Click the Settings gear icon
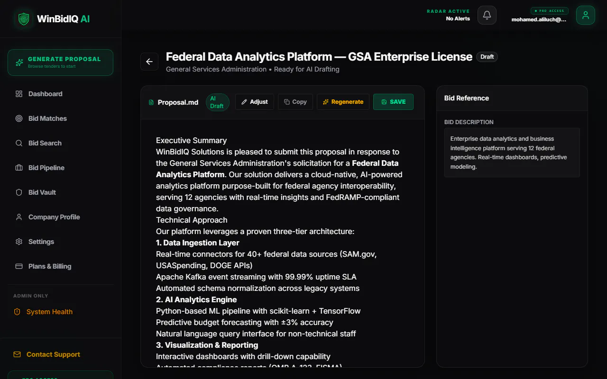 click(19, 242)
